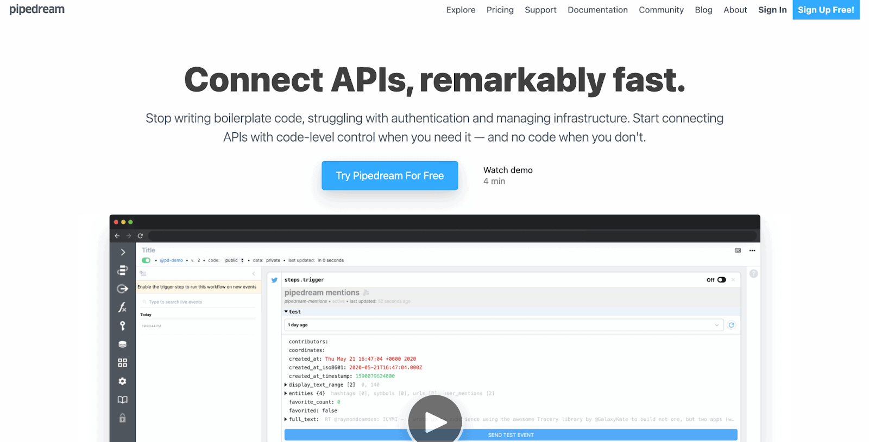Click the created_at date value
This screenshot has height=442, width=869.
tap(370, 359)
